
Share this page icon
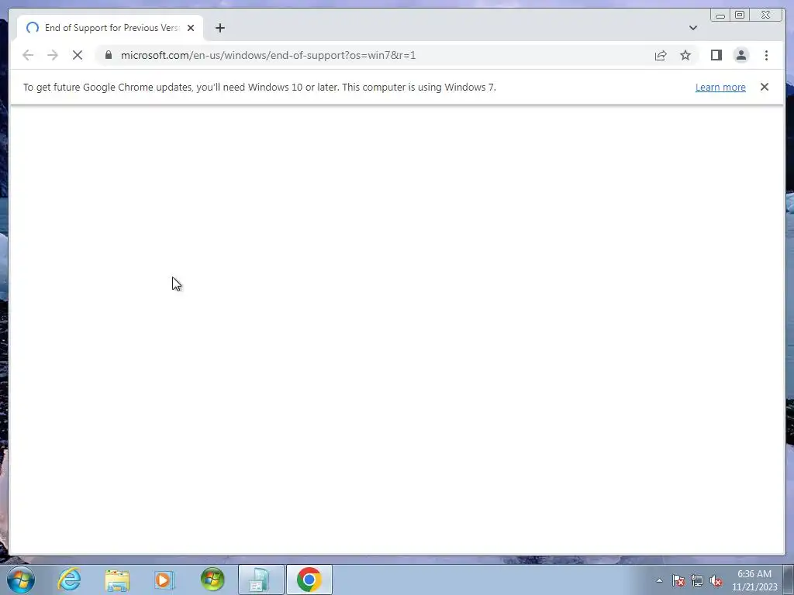(x=661, y=55)
